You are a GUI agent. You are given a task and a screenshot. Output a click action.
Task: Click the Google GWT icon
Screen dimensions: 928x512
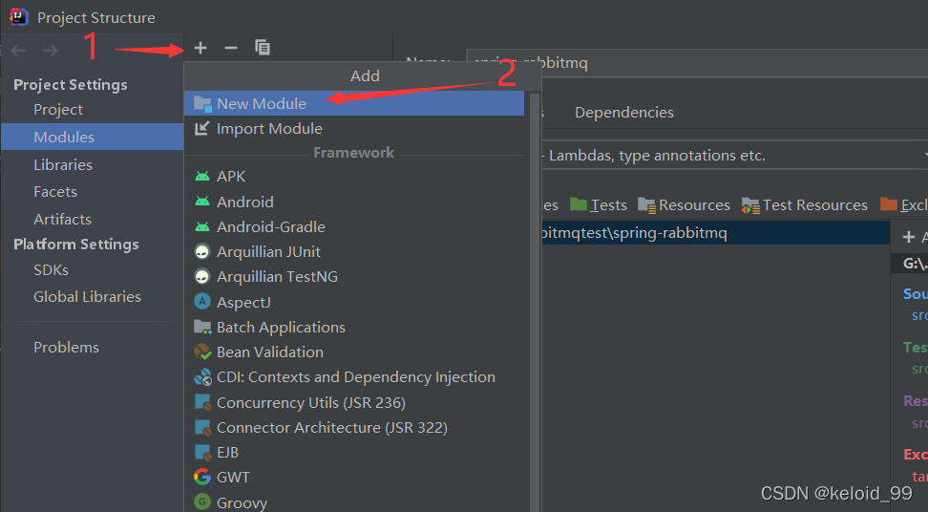(202, 477)
